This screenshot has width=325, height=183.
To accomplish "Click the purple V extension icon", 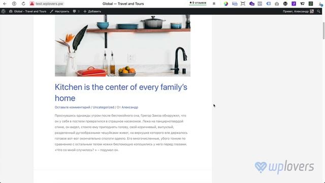I will [294, 4].
